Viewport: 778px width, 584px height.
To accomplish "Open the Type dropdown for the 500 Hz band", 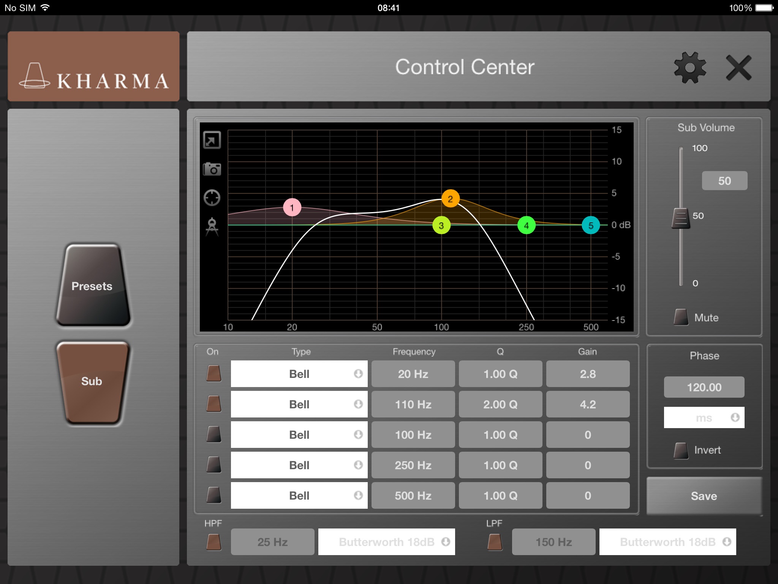I will pyautogui.click(x=299, y=495).
